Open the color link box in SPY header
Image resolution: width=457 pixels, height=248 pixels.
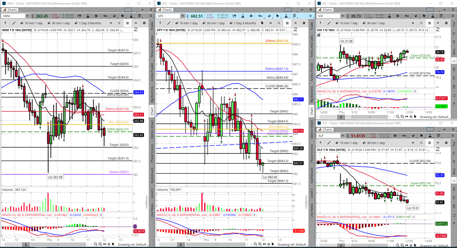click(x=288, y=10)
